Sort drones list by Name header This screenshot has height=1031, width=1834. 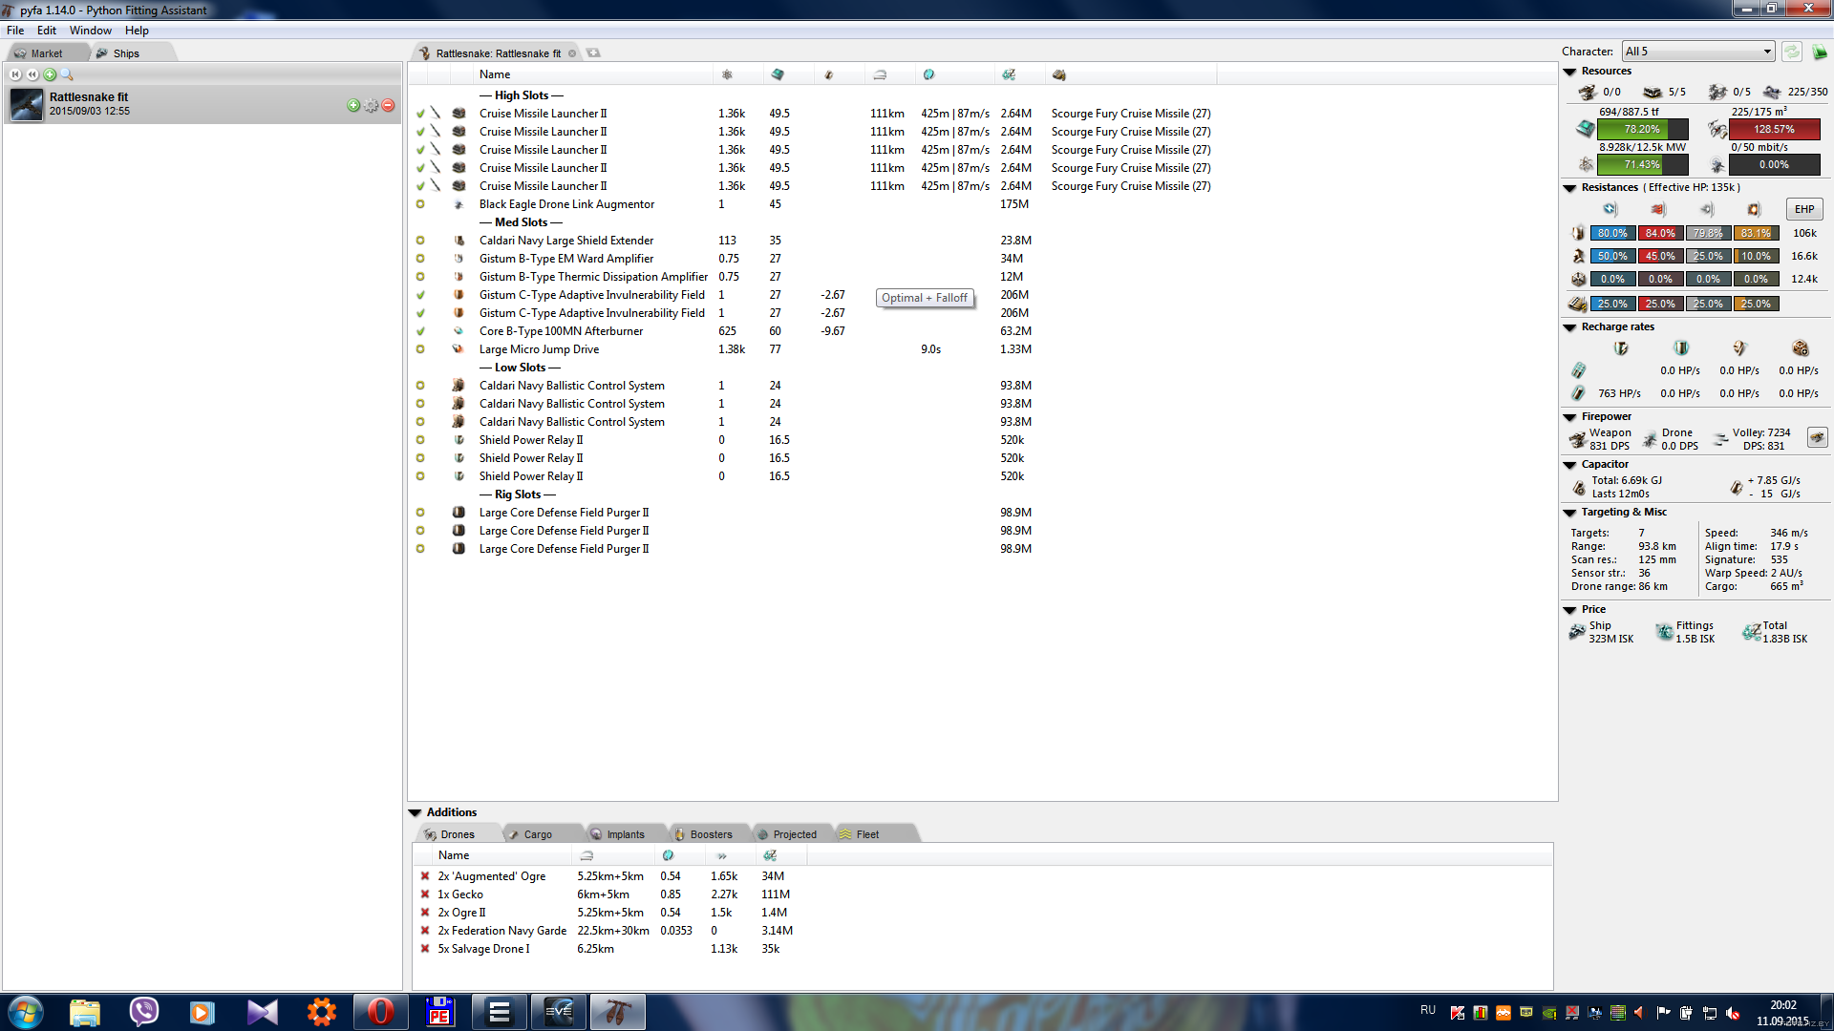pyautogui.click(x=501, y=855)
